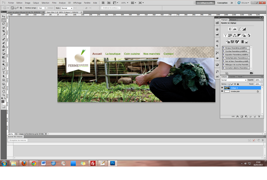Image resolution: width=267 pixels, height=180 pixels.
Task: Toggle the Lissage checkbox in options bar
Action: pyautogui.click(x=46, y=8)
